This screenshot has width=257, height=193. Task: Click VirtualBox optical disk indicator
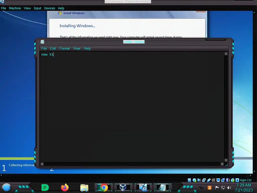[195, 180]
